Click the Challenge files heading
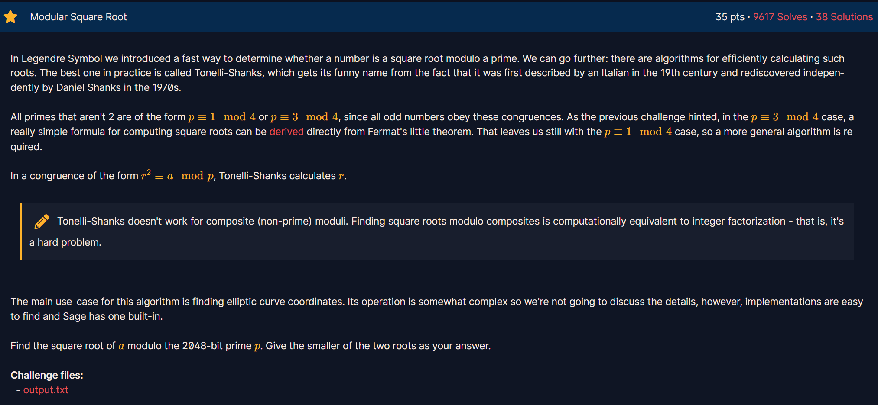This screenshot has height=405, width=878. pyautogui.click(x=47, y=375)
